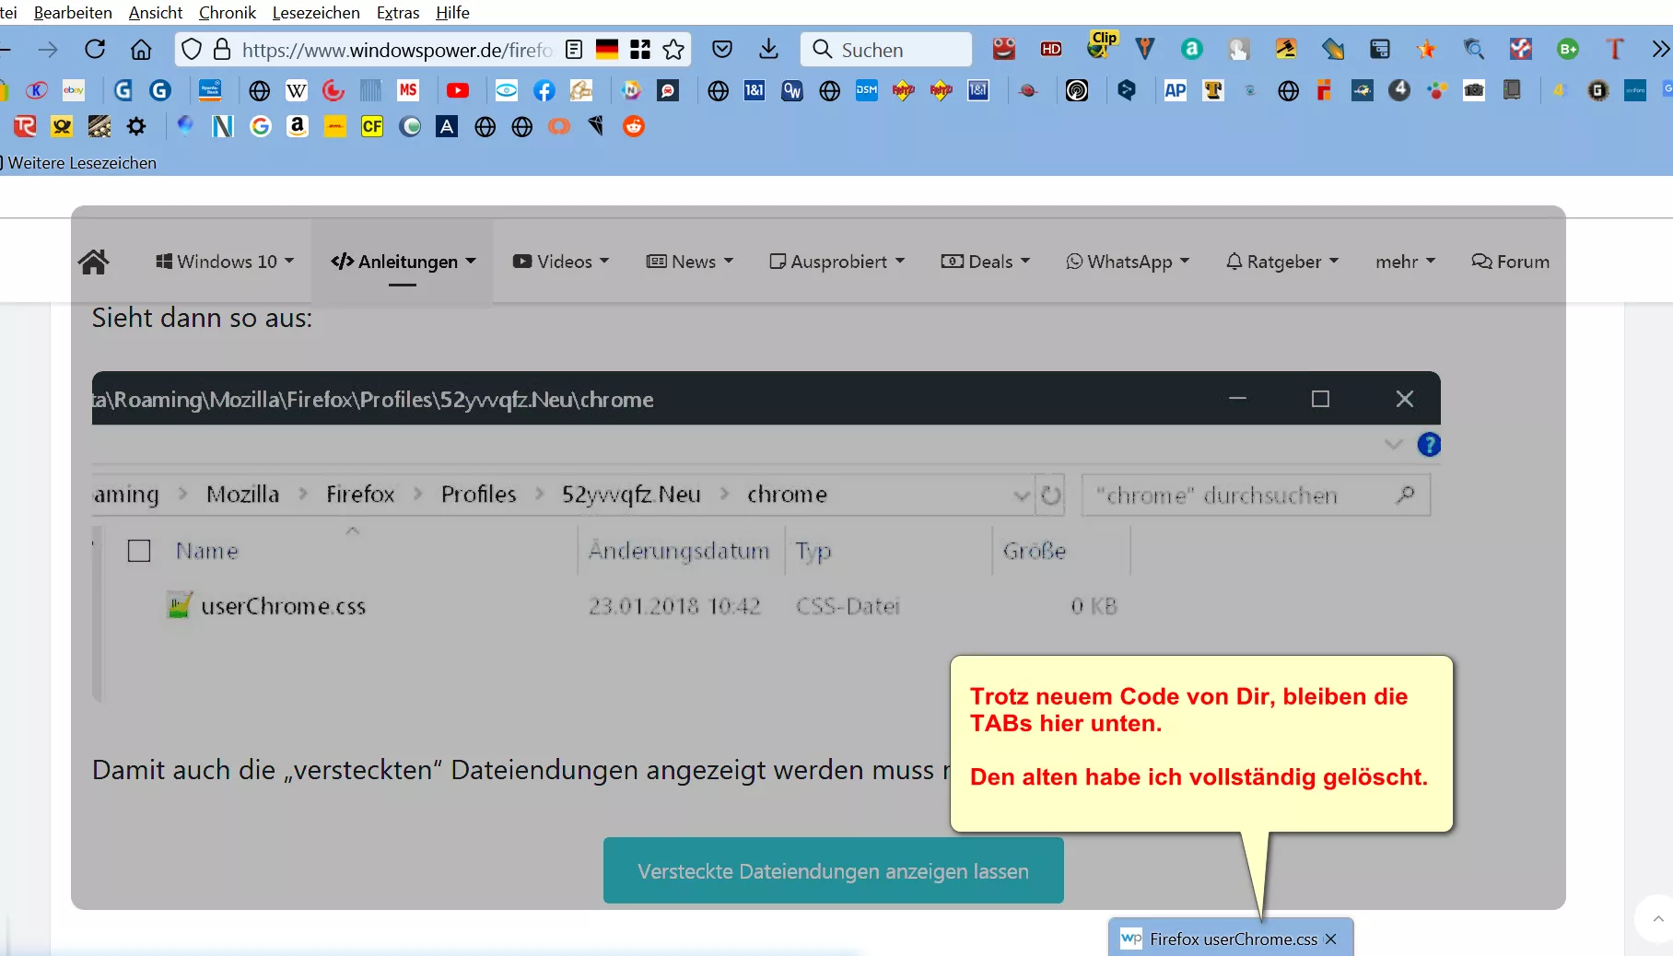
Task: Reload the page with the refresh icon
Action: click(95, 50)
